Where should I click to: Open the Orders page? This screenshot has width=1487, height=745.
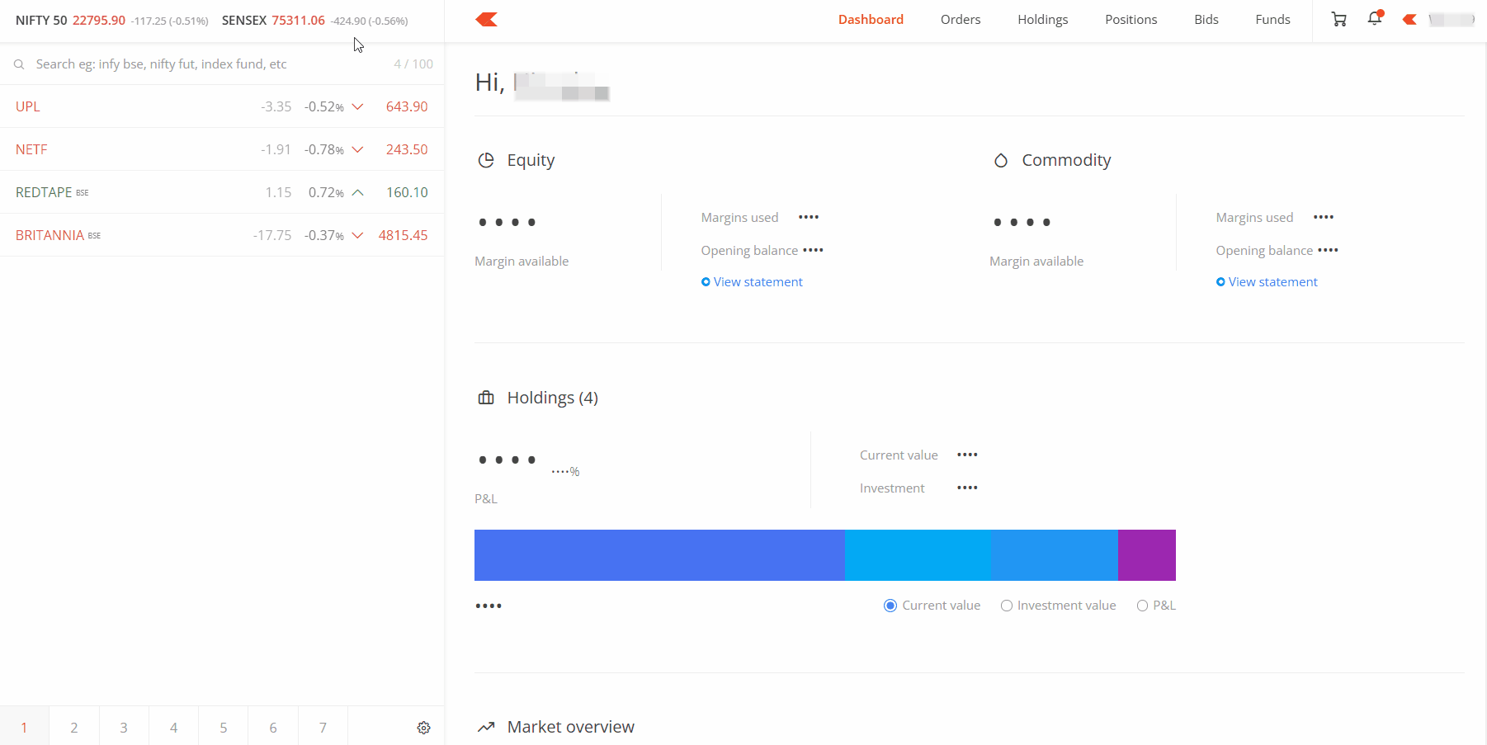[961, 20]
